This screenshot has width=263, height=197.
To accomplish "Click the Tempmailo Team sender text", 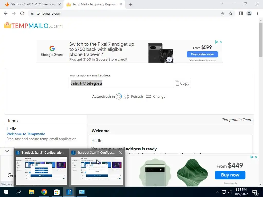I will (x=237, y=120).
